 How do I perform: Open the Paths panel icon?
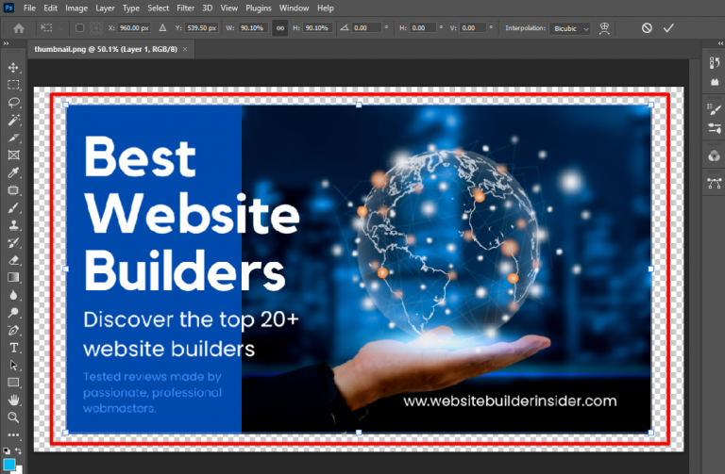coord(715,184)
